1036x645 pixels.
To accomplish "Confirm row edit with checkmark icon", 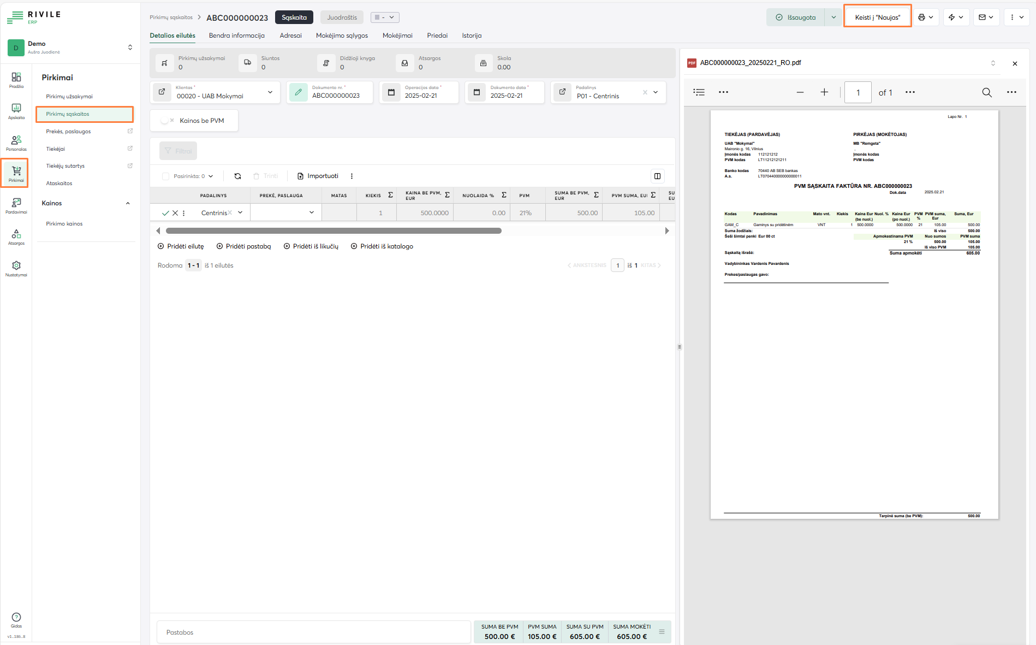I will click(x=165, y=213).
